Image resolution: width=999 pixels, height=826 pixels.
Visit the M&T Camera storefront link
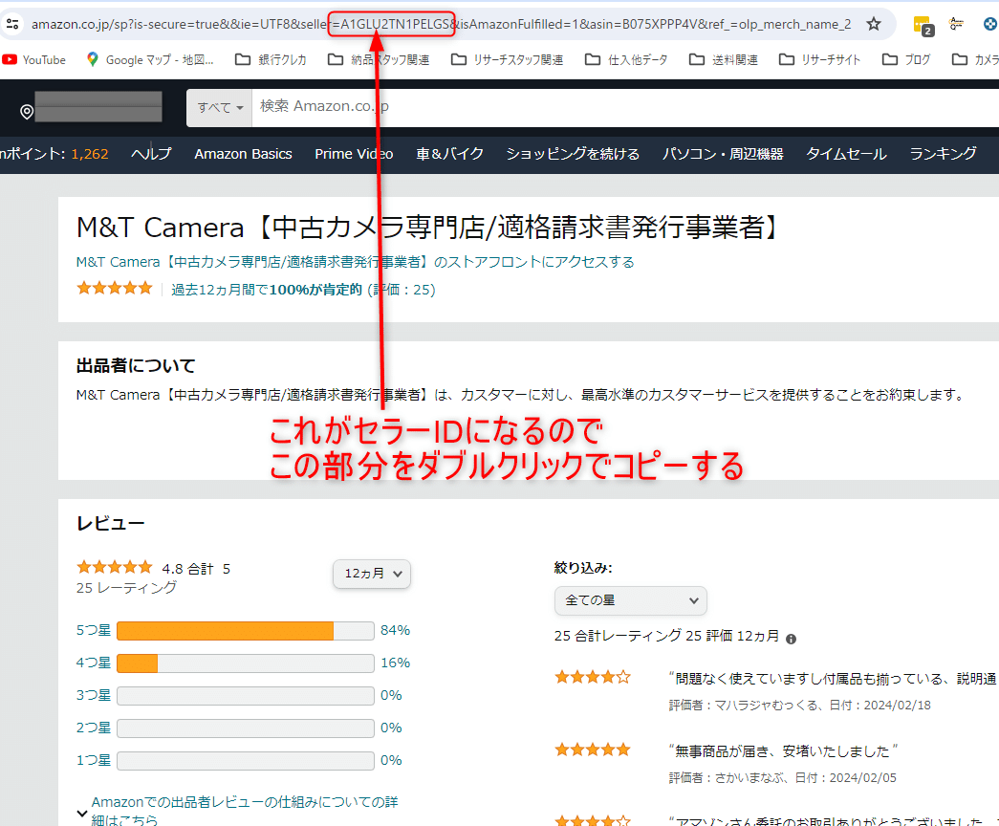click(355, 262)
